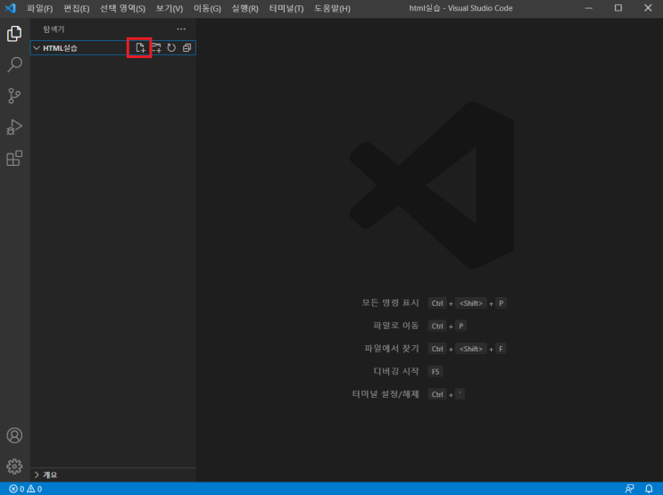Screen dimensions: 663x495
Task: Open the Source Control view
Action: [14, 96]
